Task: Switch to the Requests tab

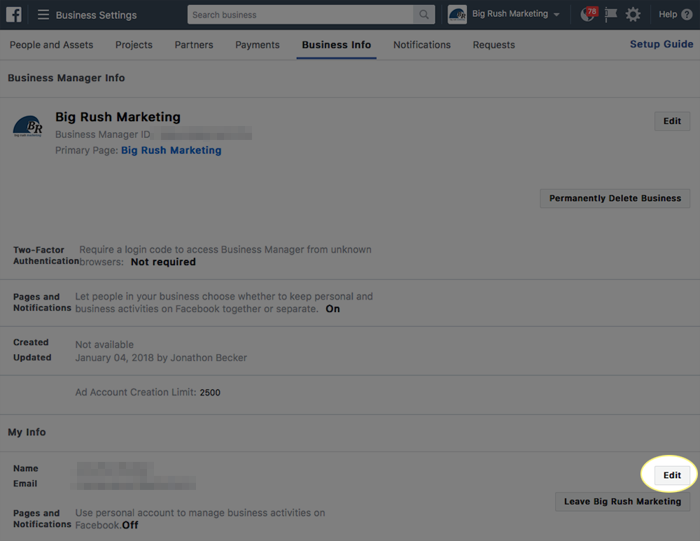Action: click(x=493, y=45)
